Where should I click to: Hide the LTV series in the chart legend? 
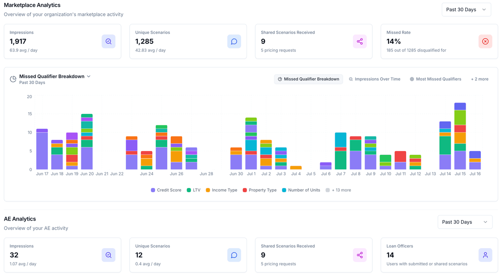(x=194, y=190)
